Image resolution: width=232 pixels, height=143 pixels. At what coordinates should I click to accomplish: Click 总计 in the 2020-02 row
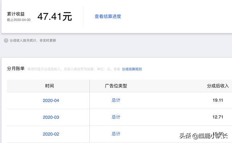point(116,134)
